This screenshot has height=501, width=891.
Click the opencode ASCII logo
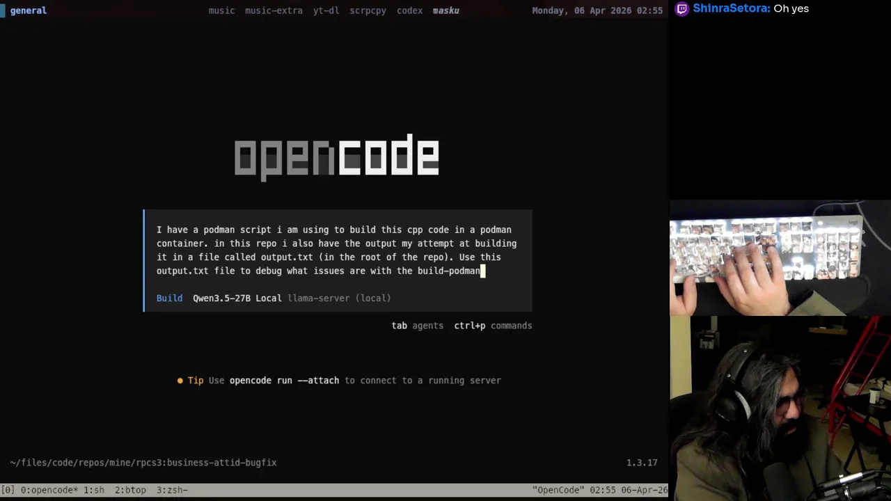pos(336,157)
